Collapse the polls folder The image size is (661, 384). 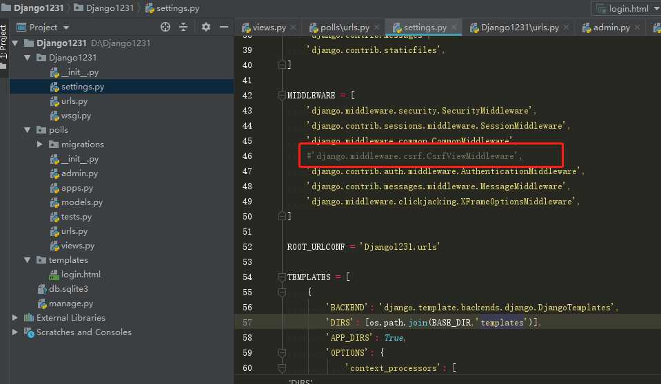tap(28, 130)
